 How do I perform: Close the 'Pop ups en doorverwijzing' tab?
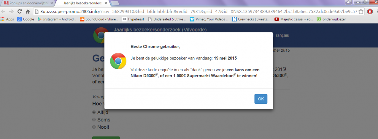click(x=51, y=3)
